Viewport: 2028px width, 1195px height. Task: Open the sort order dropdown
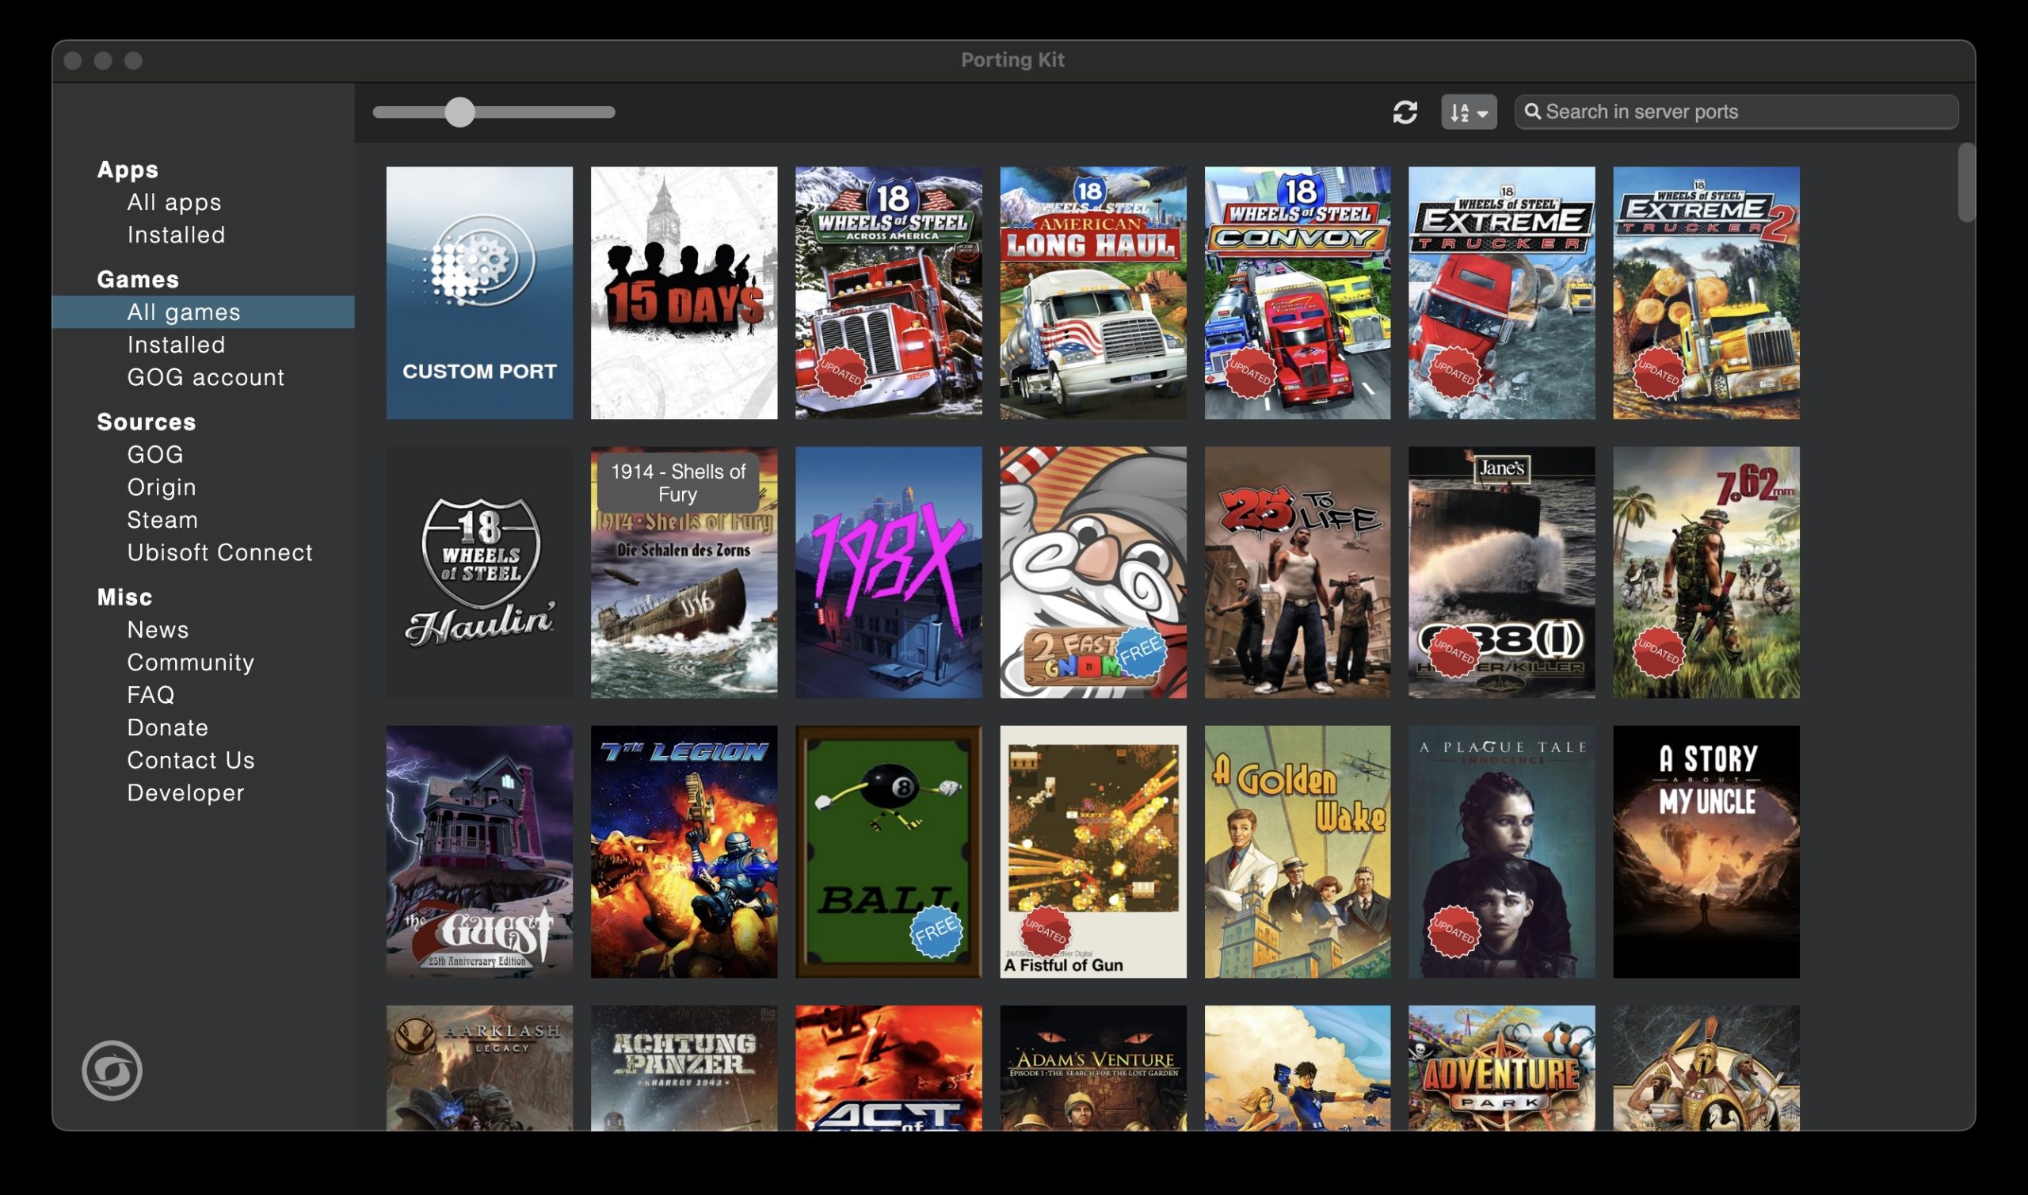point(1469,112)
